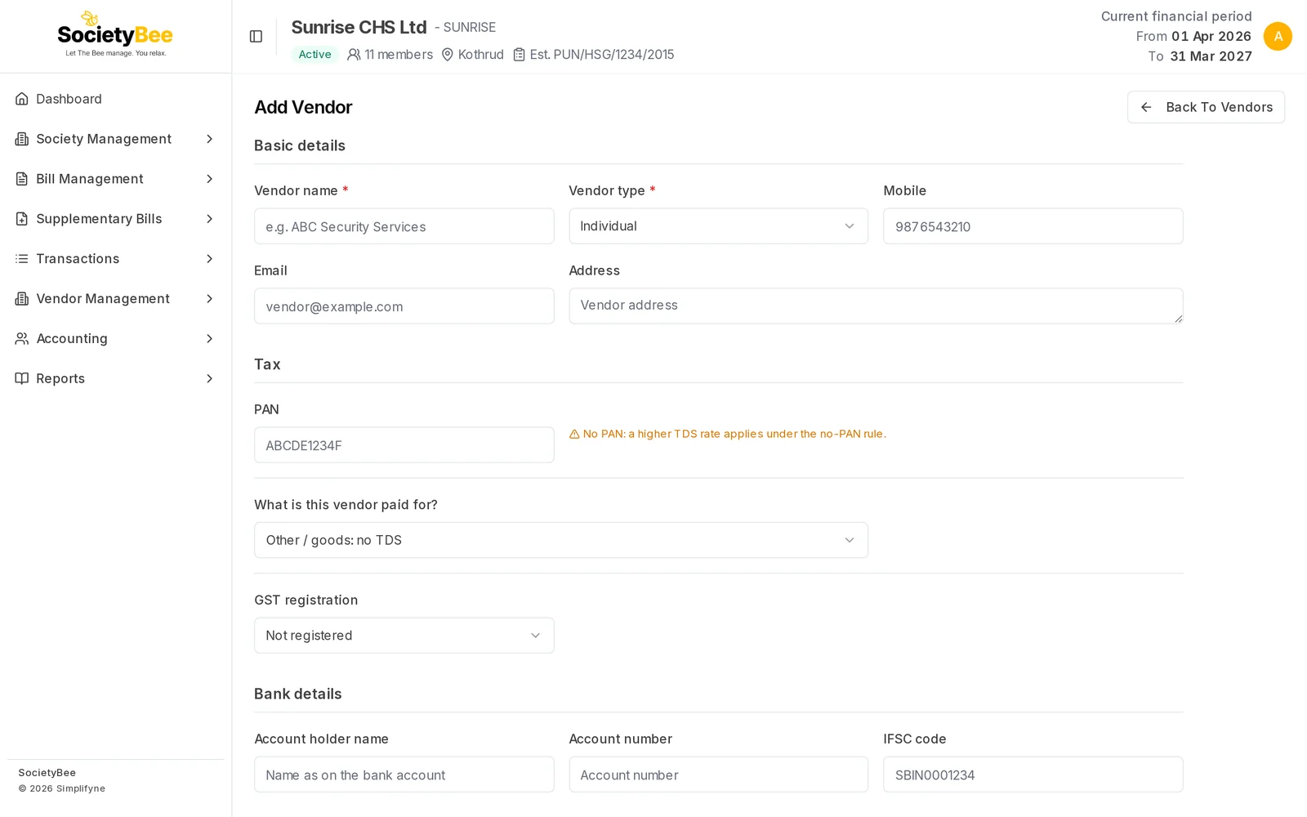Focus the Vendor address textarea
1307x817 pixels.
(876, 306)
